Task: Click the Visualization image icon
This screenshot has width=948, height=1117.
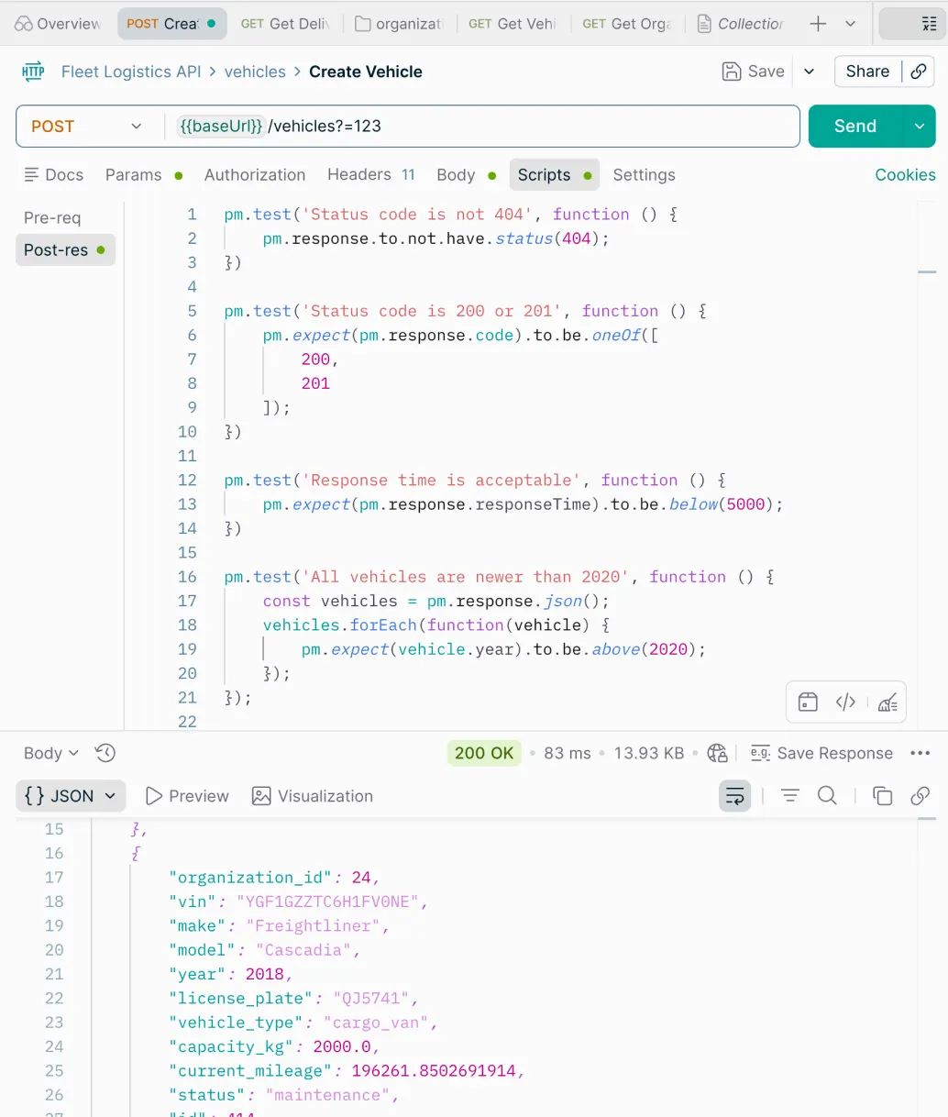Action: click(x=261, y=796)
